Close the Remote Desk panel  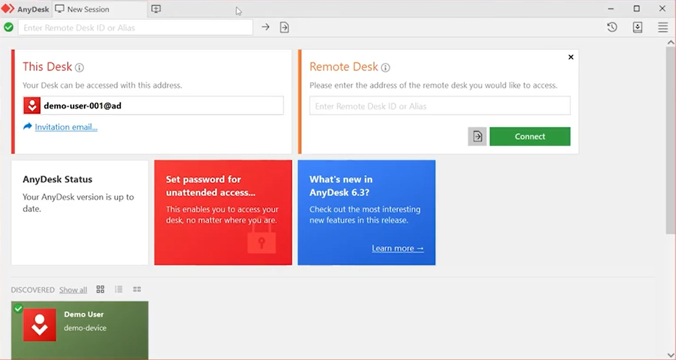pyautogui.click(x=571, y=57)
